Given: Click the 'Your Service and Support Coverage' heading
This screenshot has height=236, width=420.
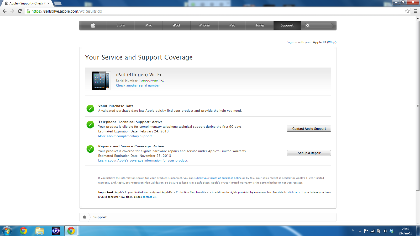Looking at the screenshot, I should tap(139, 57).
